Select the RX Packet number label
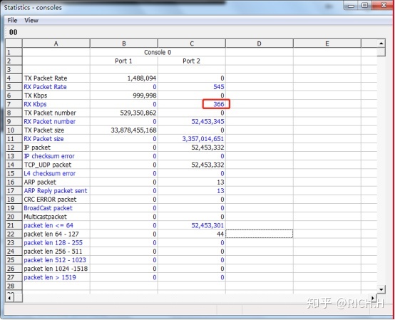 (50, 122)
